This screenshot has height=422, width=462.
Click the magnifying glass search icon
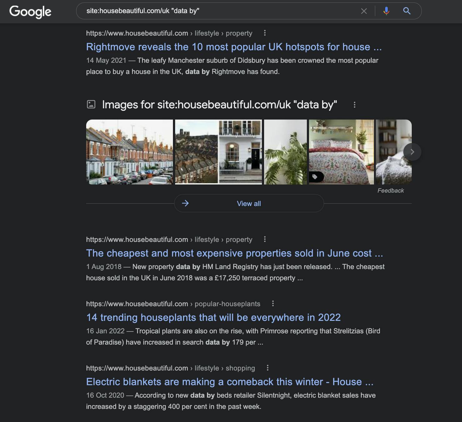pyautogui.click(x=407, y=11)
